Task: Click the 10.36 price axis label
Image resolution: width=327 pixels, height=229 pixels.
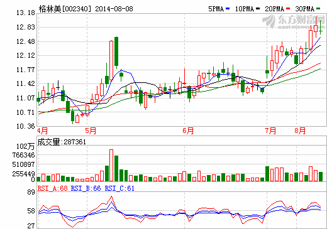Action: [x=26, y=126]
